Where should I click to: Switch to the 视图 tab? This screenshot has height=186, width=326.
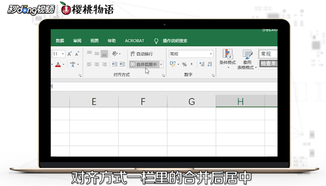click(94, 41)
